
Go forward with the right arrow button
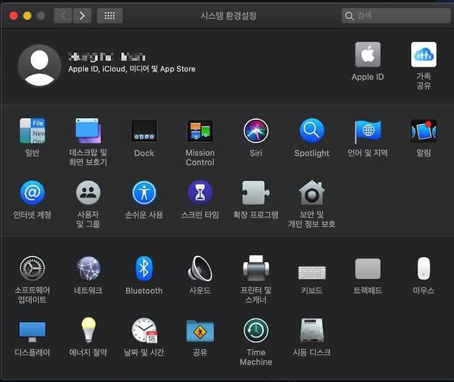pyautogui.click(x=82, y=16)
